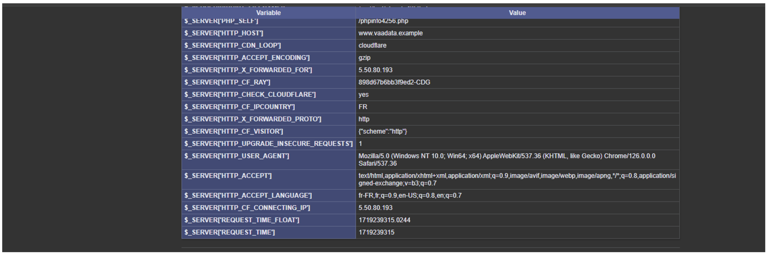768x256 pixels.
Task: Click the FR country code value
Action: point(363,107)
